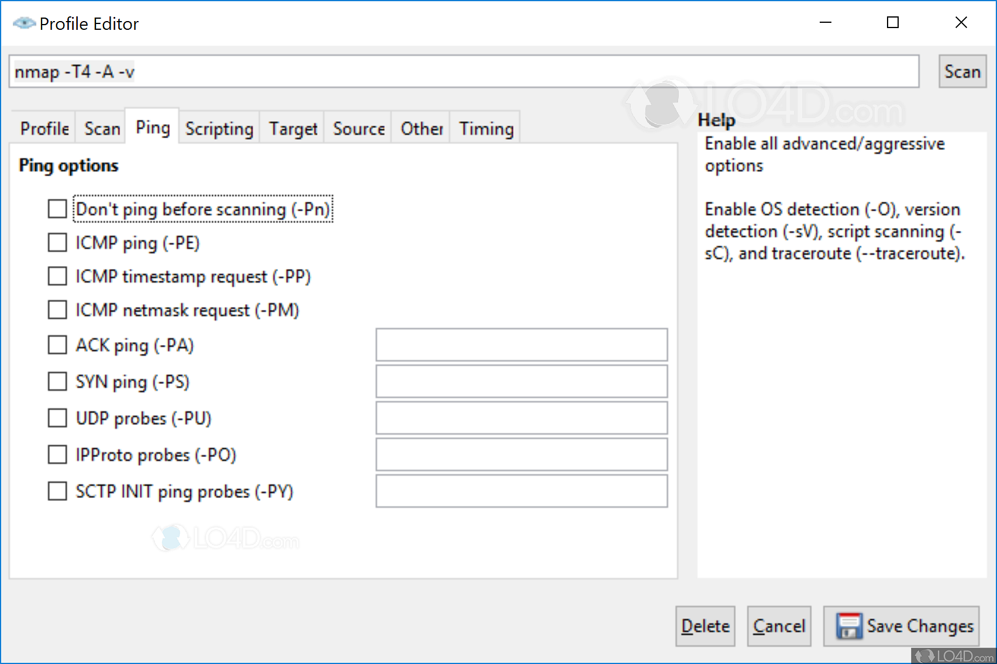Image resolution: width=997 pixels, height=664 pixels.
Task: Check IPProto probes (-PO)
Action: tap(57, 455)
